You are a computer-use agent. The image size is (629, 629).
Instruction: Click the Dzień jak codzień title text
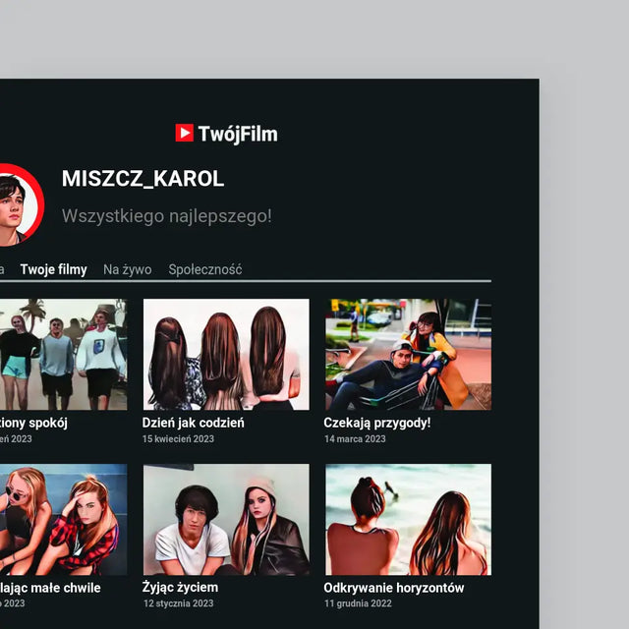(194, 423)
